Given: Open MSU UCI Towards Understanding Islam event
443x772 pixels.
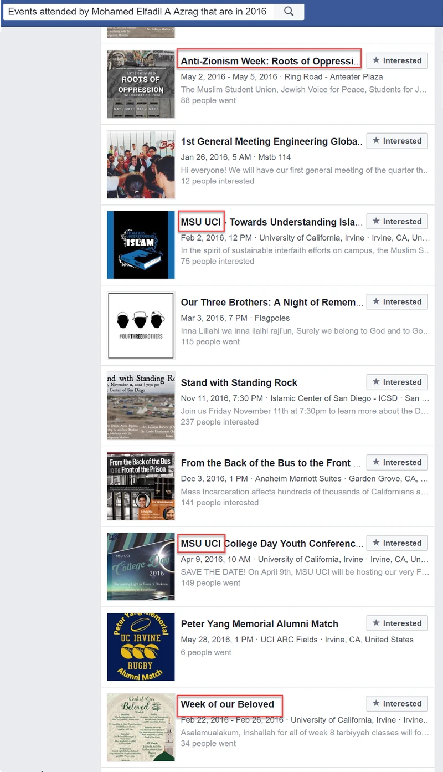Looking at the screenshot, I should tap(272, 222).
